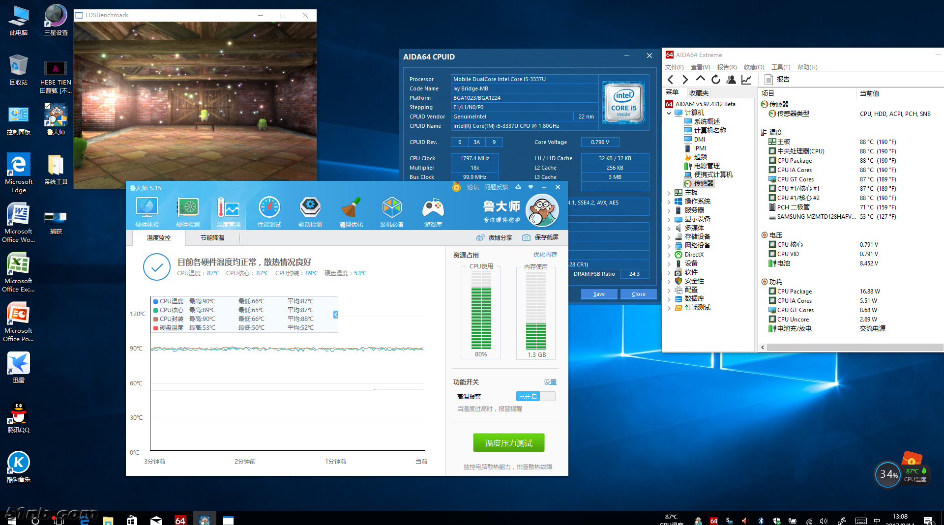944x525 pixels.
Task: Toggle CPU温度 series in chart legend
Action: click(x=168, y=301)
